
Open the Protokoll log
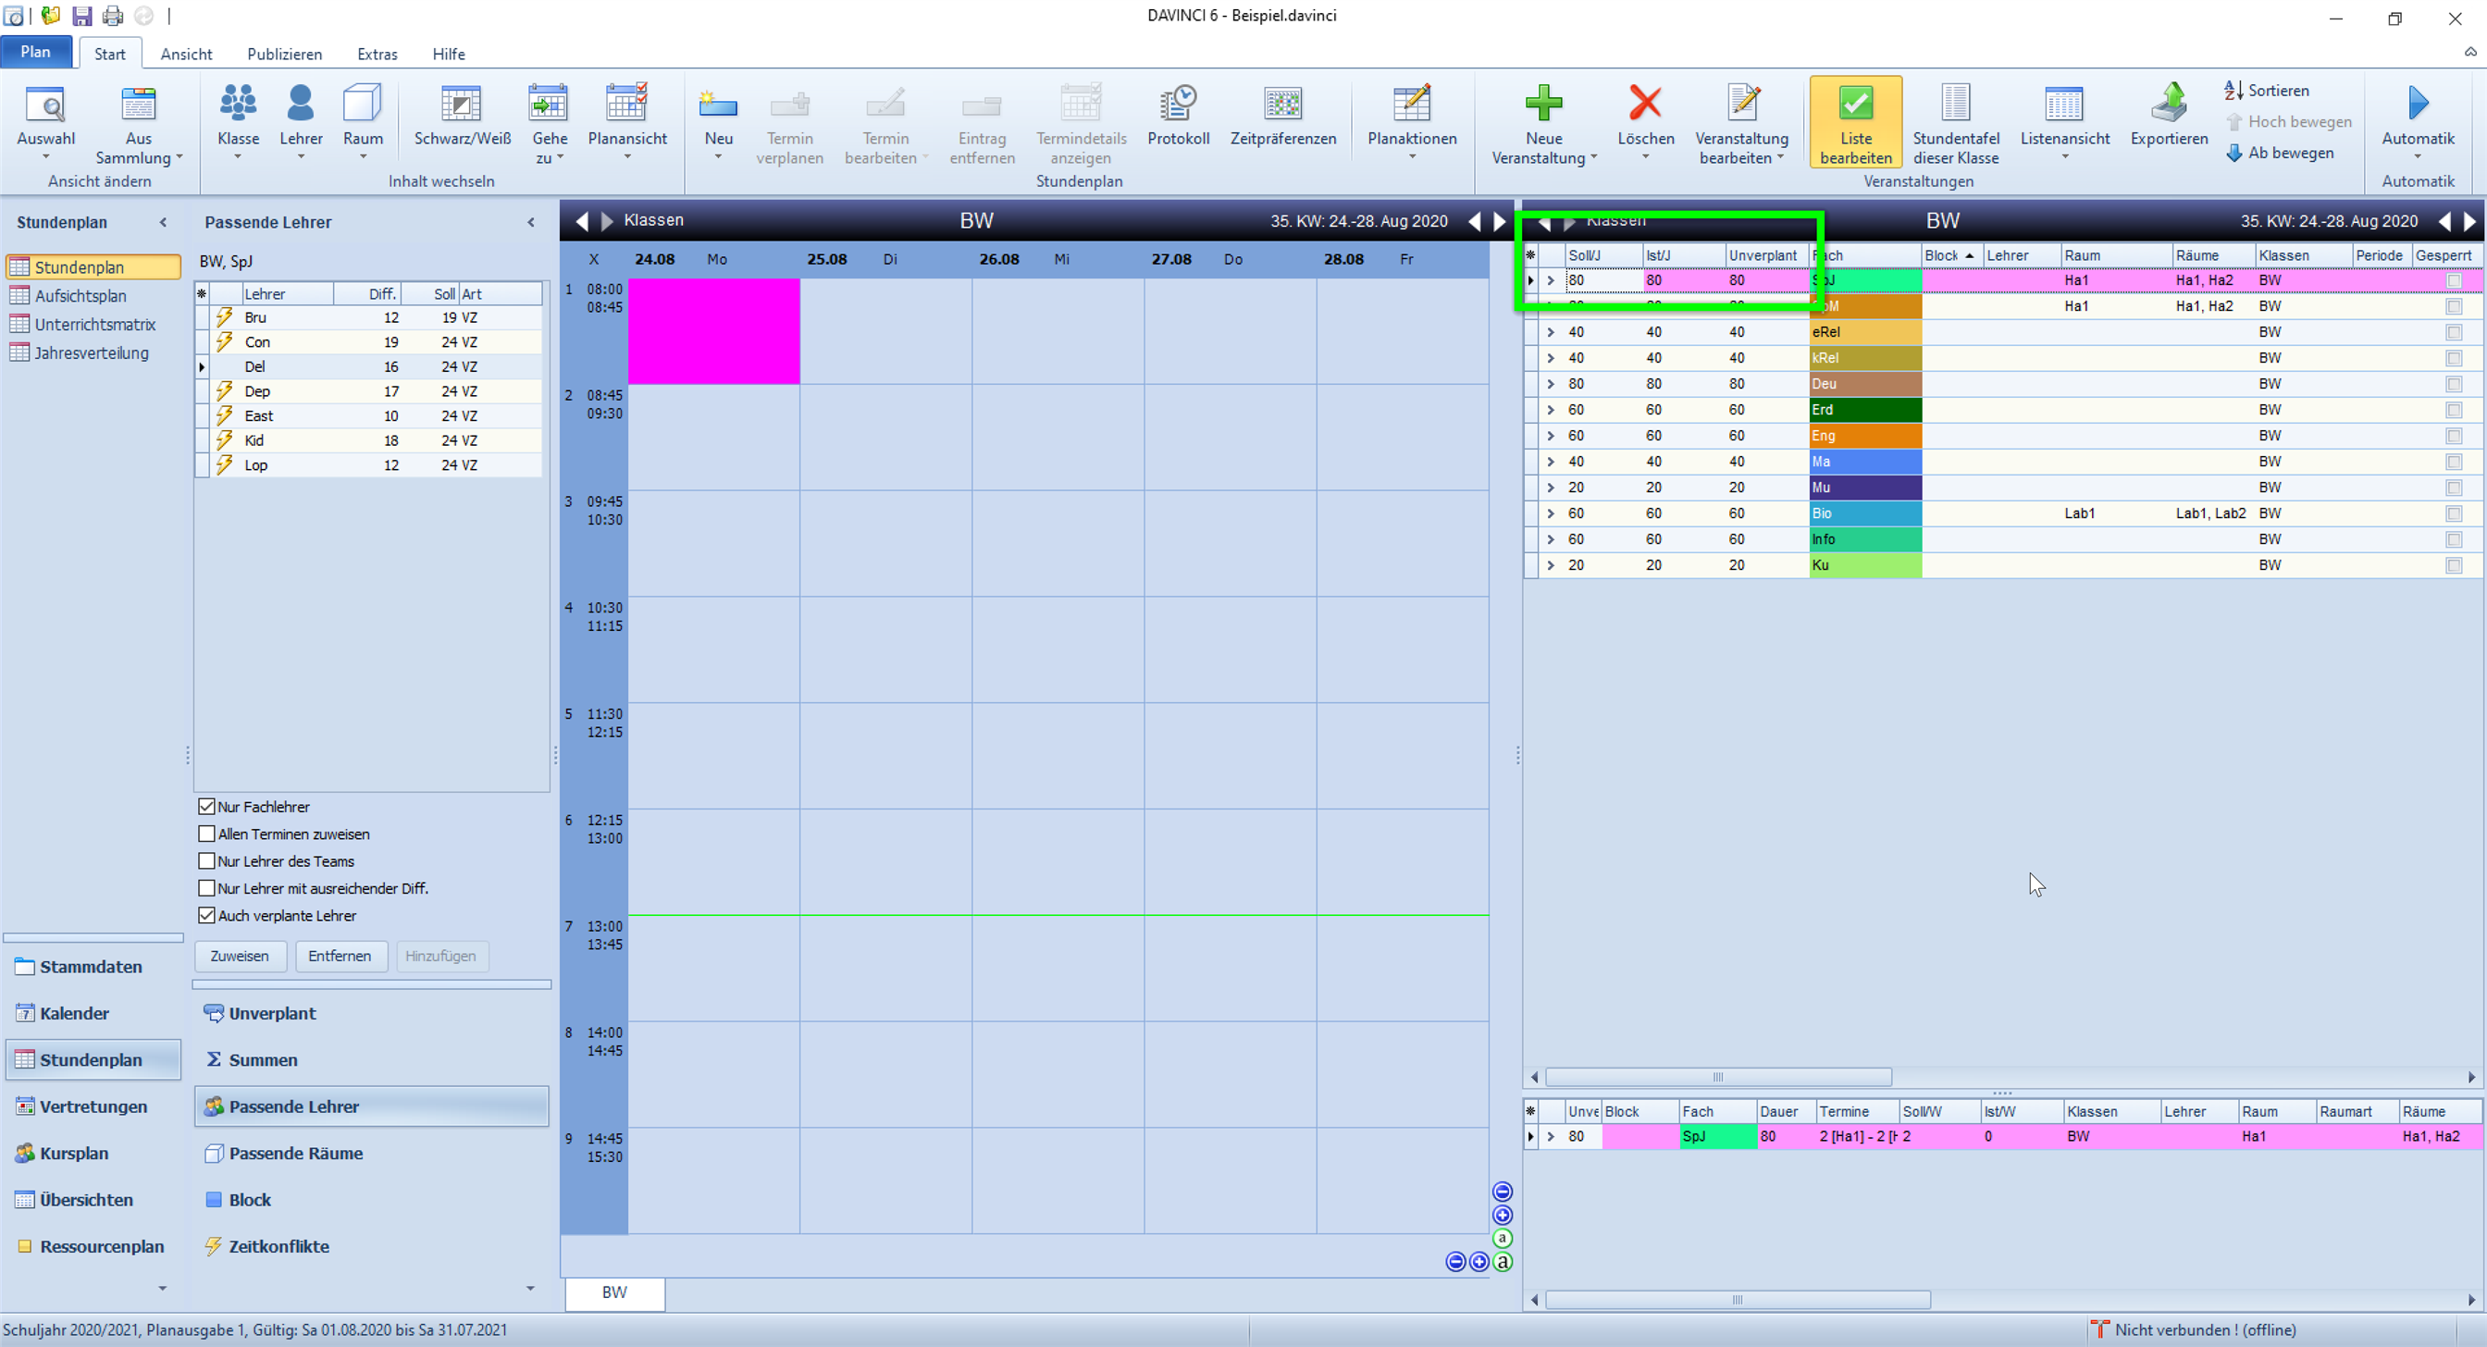coord(1178,116)
